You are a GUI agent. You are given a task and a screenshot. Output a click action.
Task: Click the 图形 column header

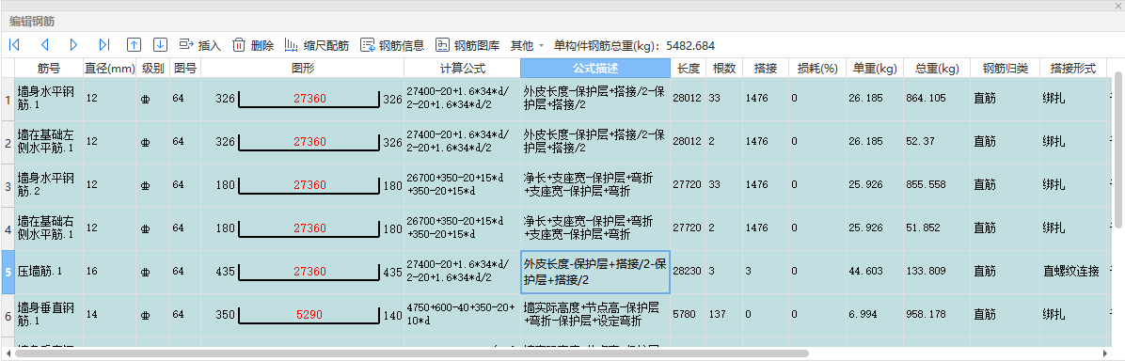pos(302,69)
